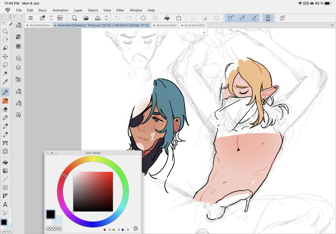Open the Filter menu

pyautogui.click(x=120, y=10)
